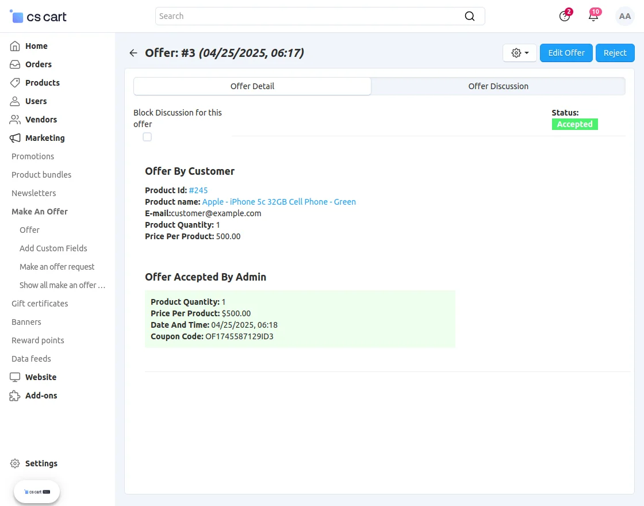
Task: Click the Edit Offer button
Action: coord(566,53)
